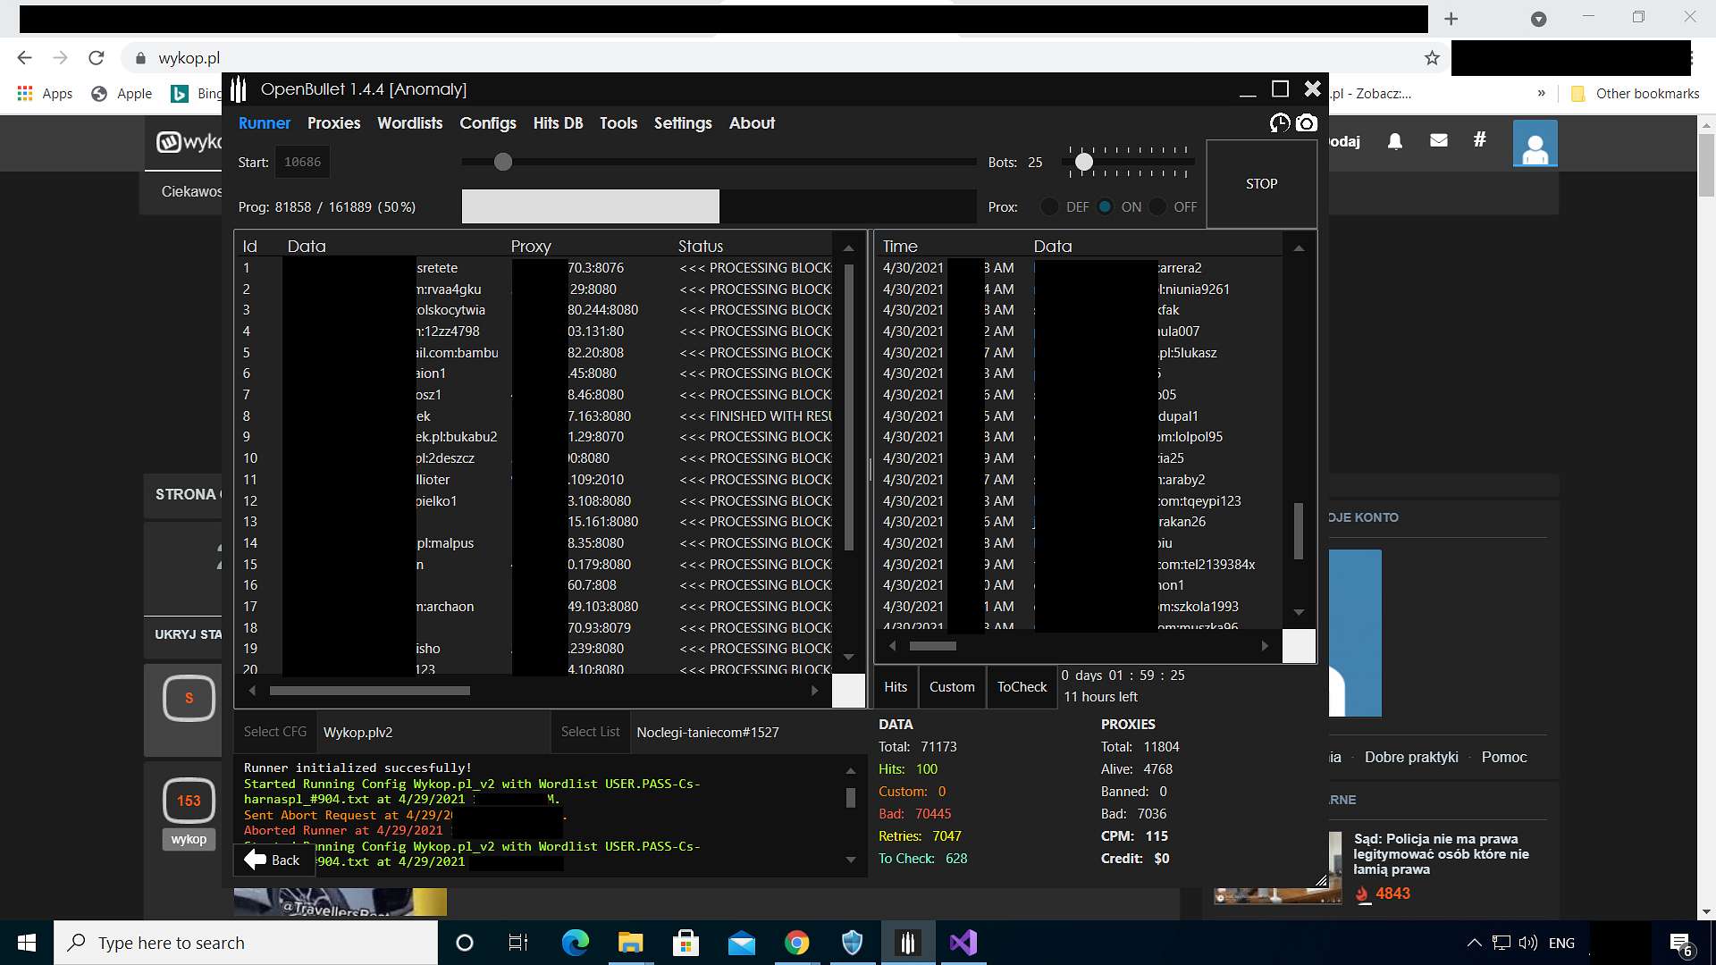Screen dimensions: 1716x965
Task: Open the wykop user avatar menu
Action: coord(1535,144)
